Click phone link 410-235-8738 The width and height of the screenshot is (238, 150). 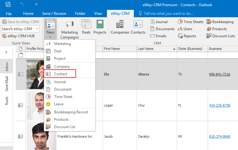coord(219,105)
